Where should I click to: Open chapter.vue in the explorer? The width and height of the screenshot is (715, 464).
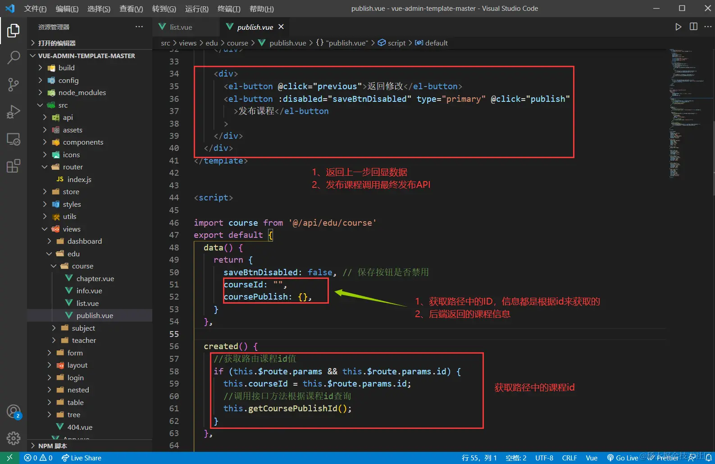[x=90, y=278]
